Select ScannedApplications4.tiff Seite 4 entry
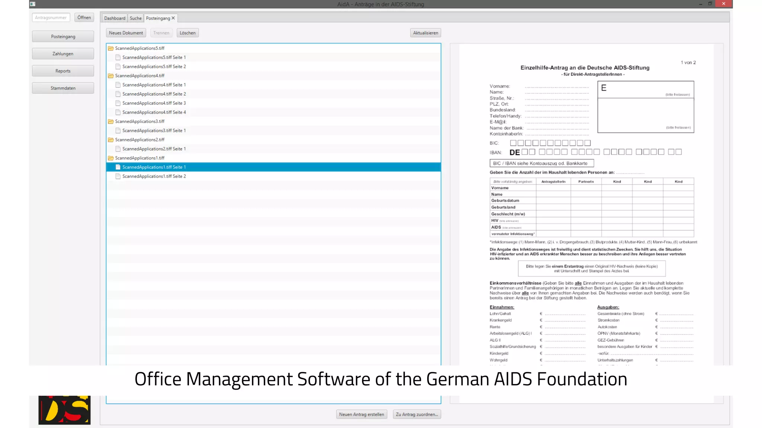 pyautogui.click(x=154, y=112)
